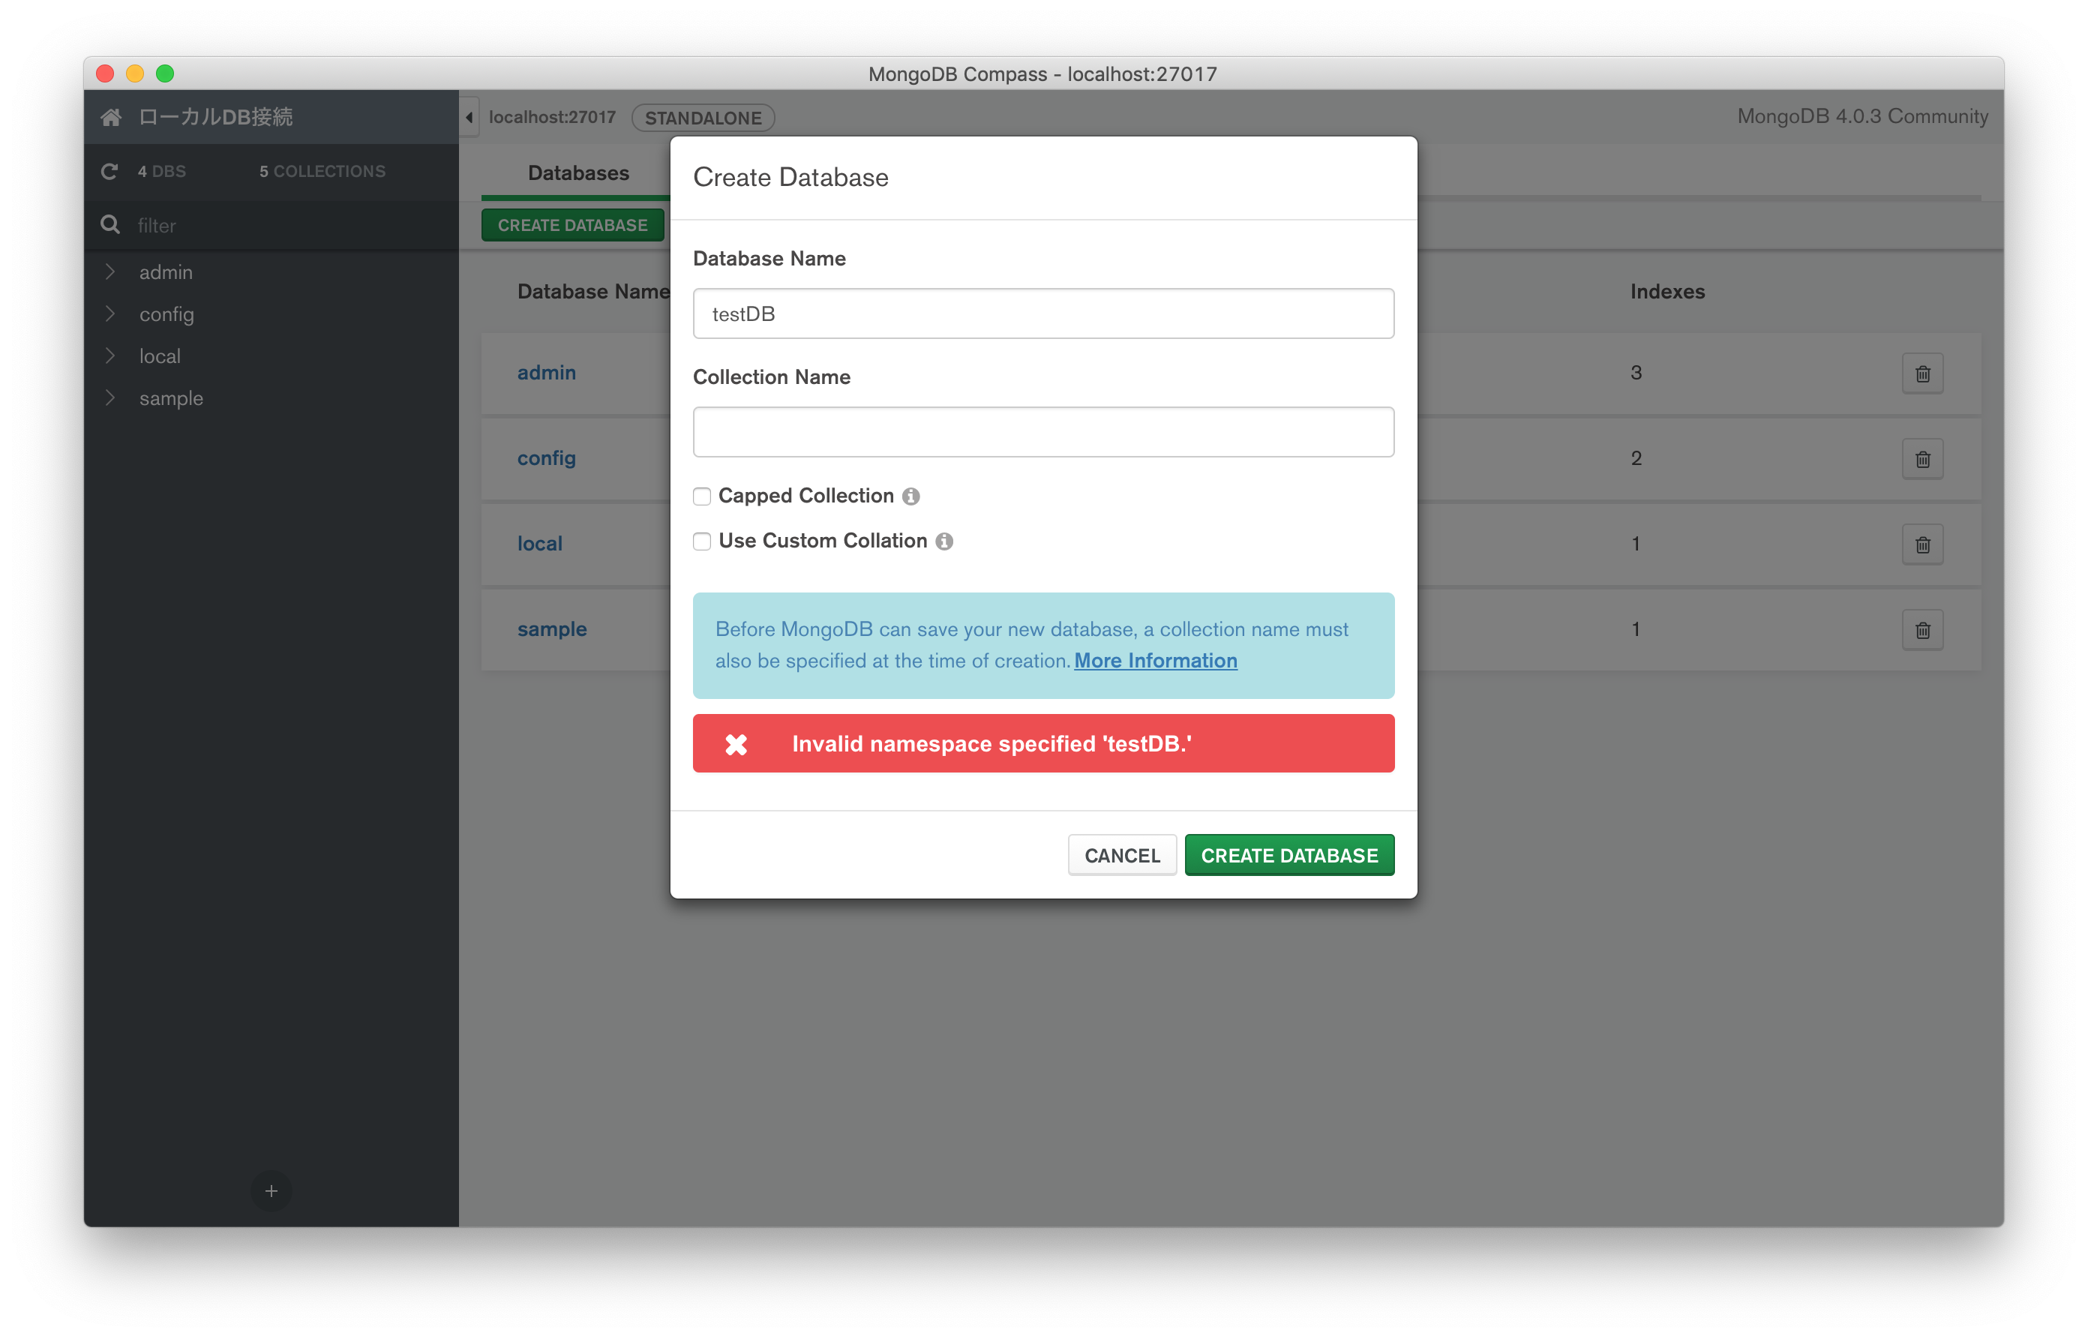This screenshot has width=2088, height=1338.
Task: Enable Use Custom Collation
Action: point(702,541)
